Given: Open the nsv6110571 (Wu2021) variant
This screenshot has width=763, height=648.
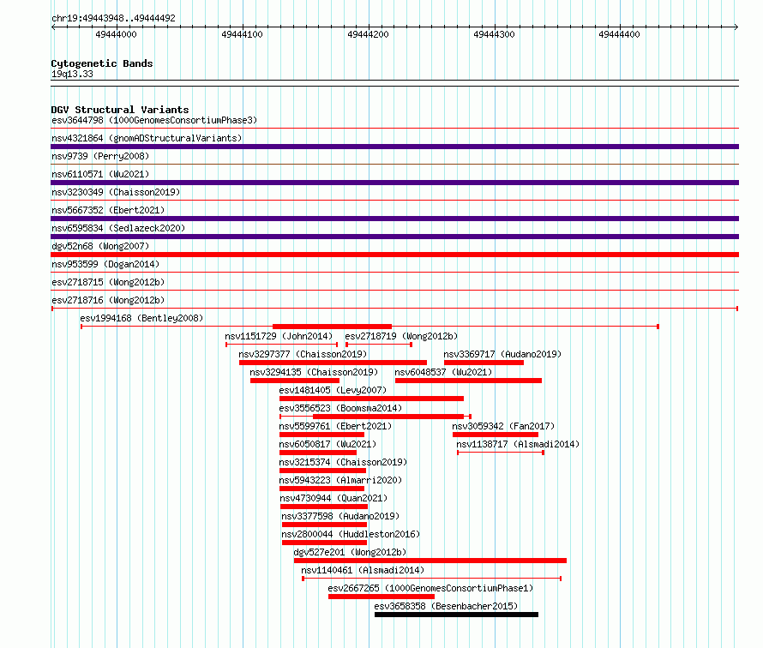Looking at the screenshot, I should pos(100,174).
